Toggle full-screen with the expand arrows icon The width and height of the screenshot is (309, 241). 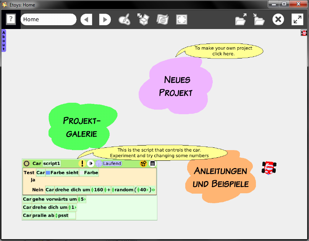(298, 19)
